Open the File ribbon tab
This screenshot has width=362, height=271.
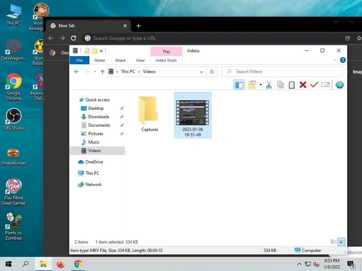80,60
